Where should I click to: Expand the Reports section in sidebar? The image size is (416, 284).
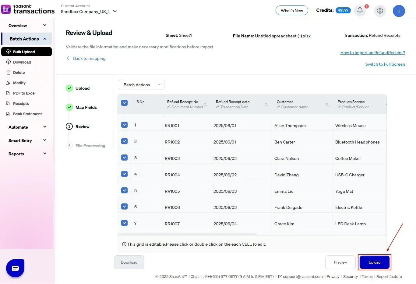[27, 154]
